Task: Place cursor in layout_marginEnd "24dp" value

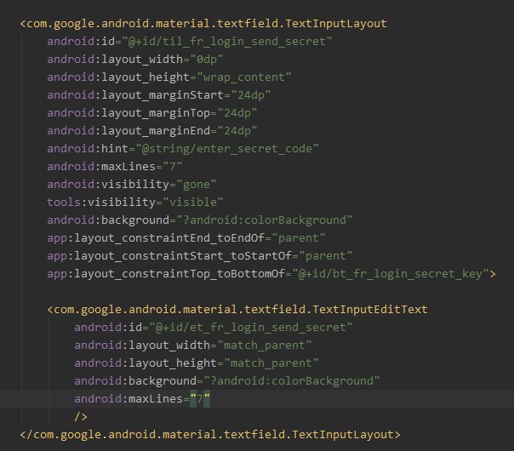Action: (x=237, y=131)
